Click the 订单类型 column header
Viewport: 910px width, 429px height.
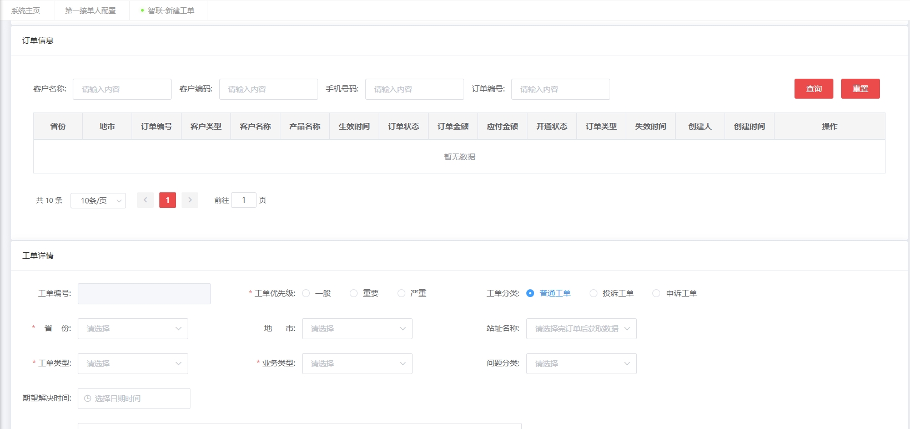(601, 126)
